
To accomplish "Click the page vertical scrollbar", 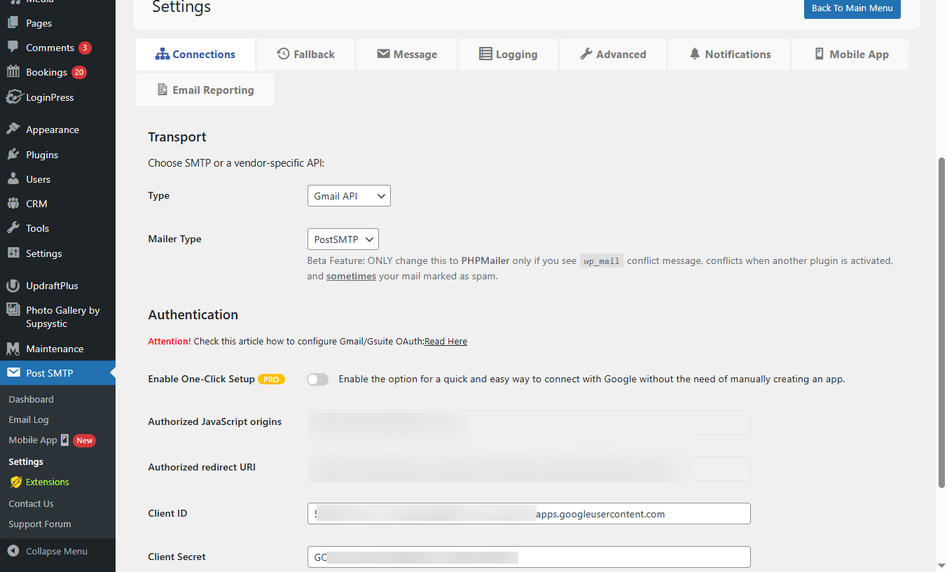I will click(941, 322).
